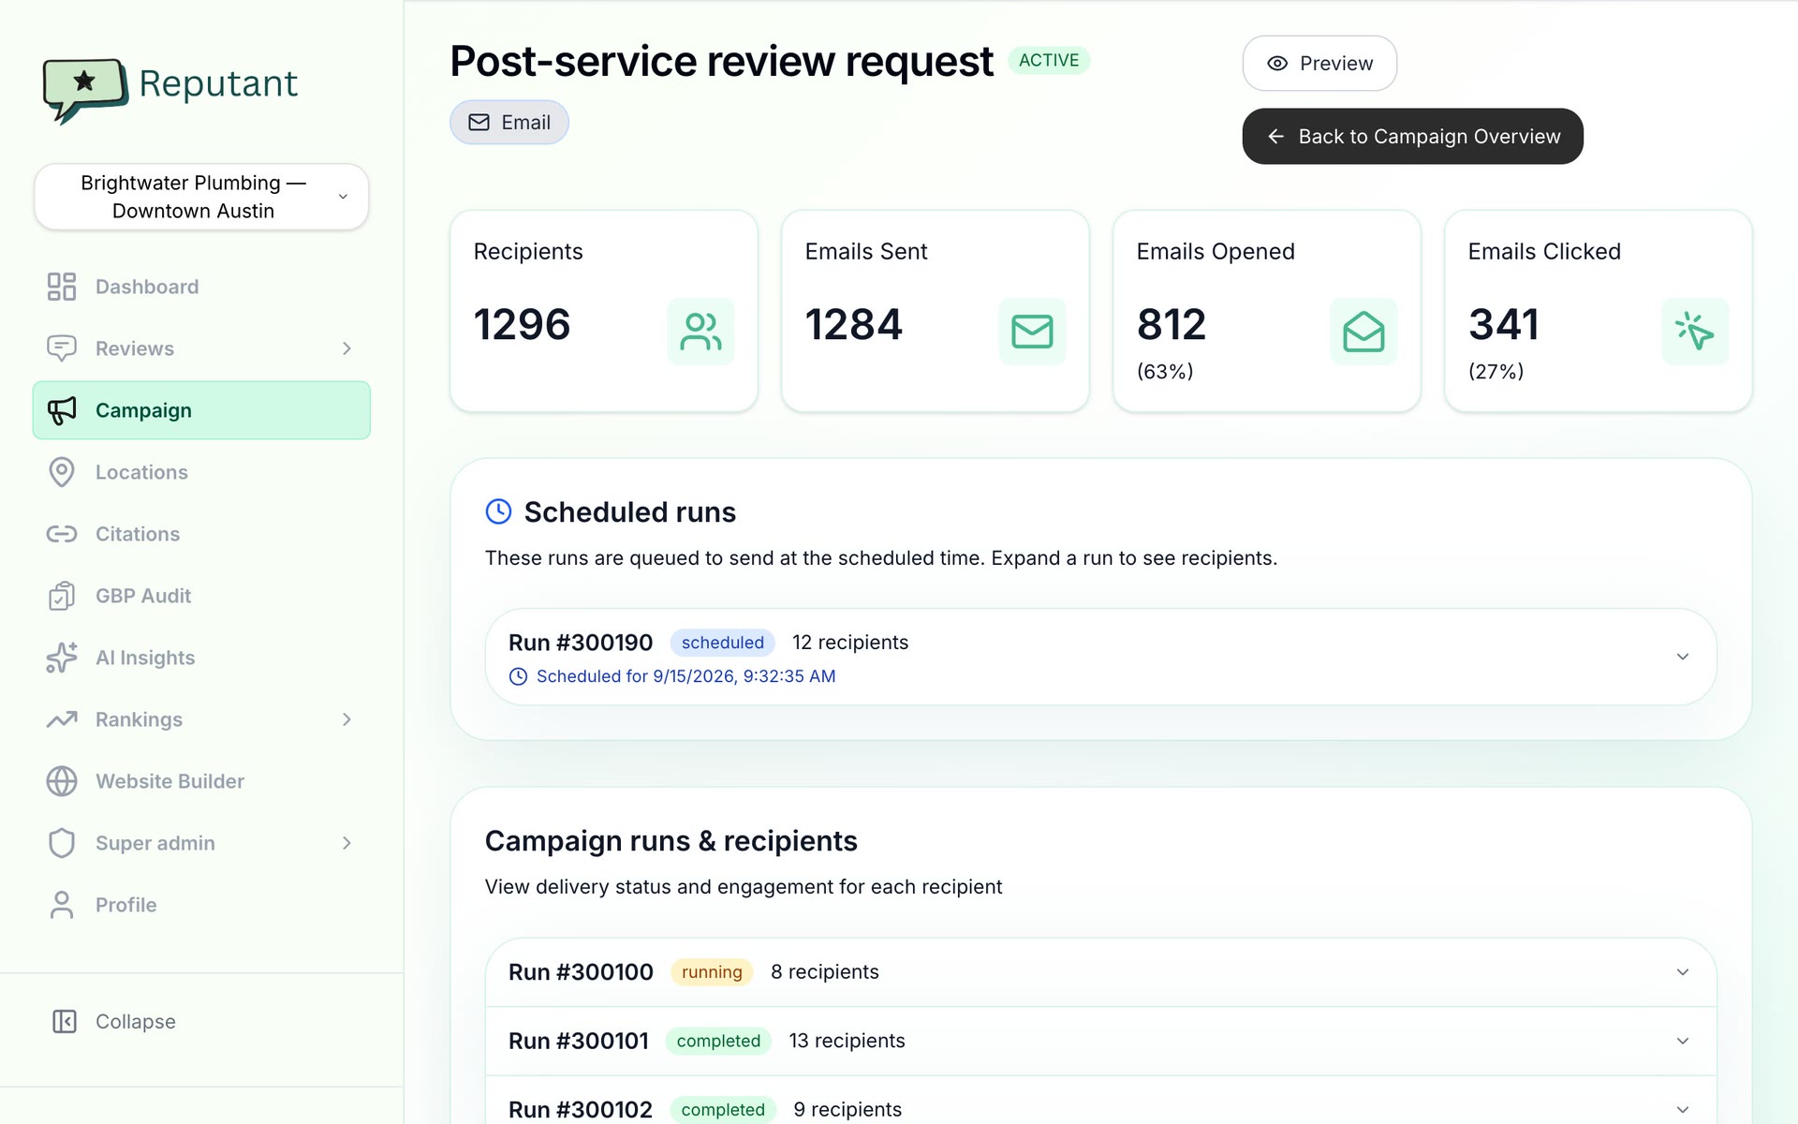
Task: Click the Emails Clicked cursor icon
Action: click(x=1695, y=332)
